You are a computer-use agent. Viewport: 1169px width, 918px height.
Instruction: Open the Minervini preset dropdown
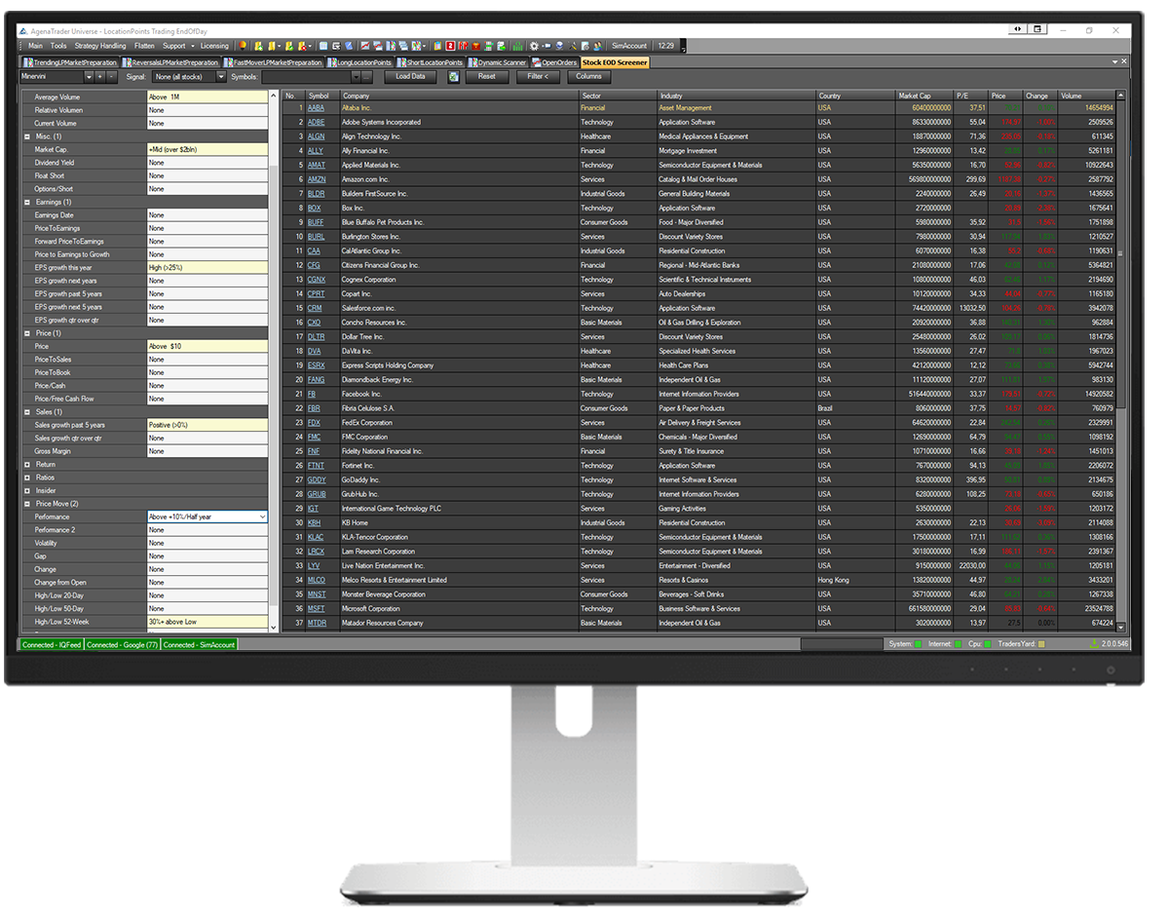point(90,76)
